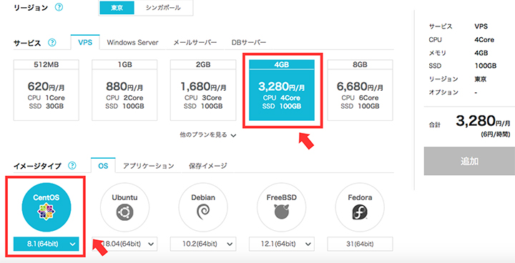Open the Debian 10.2(64bit) version dropdown
The height and width of the screenshot is (263, 515).
click(x=203, y=244)
